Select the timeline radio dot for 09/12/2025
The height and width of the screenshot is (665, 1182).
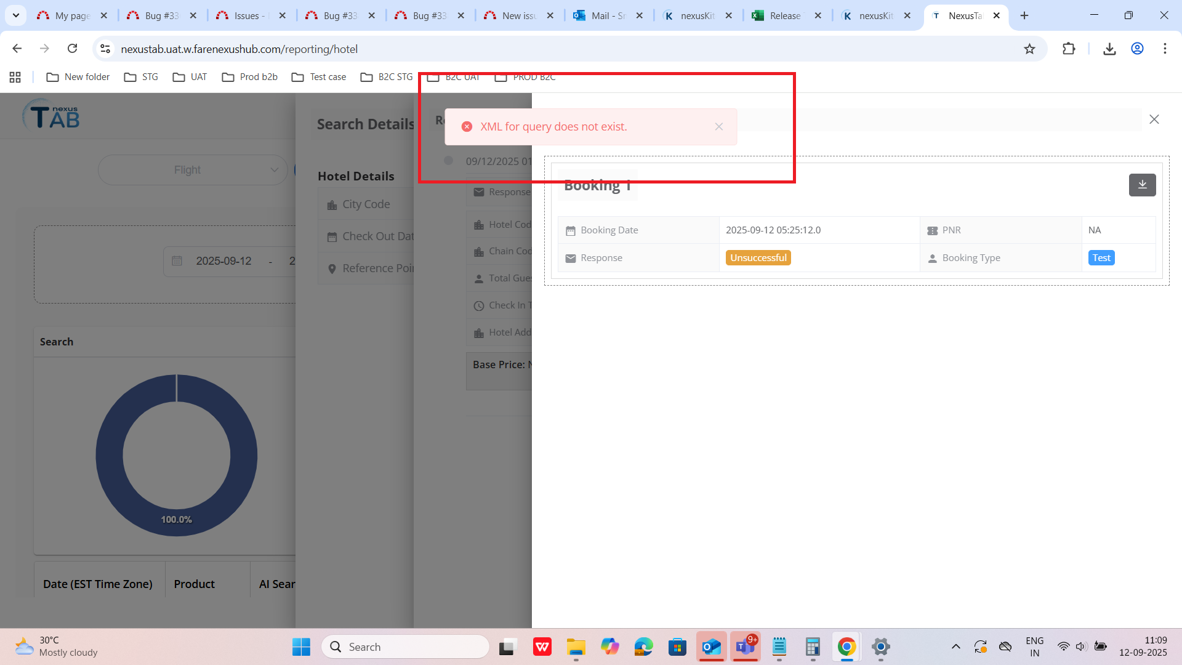coord(448,161)
